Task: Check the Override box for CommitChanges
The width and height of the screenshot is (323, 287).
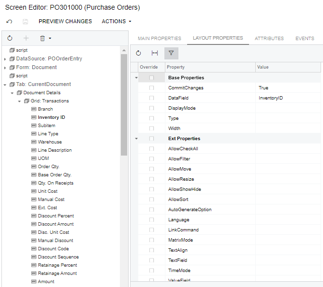Action: [x=151, y=88]
